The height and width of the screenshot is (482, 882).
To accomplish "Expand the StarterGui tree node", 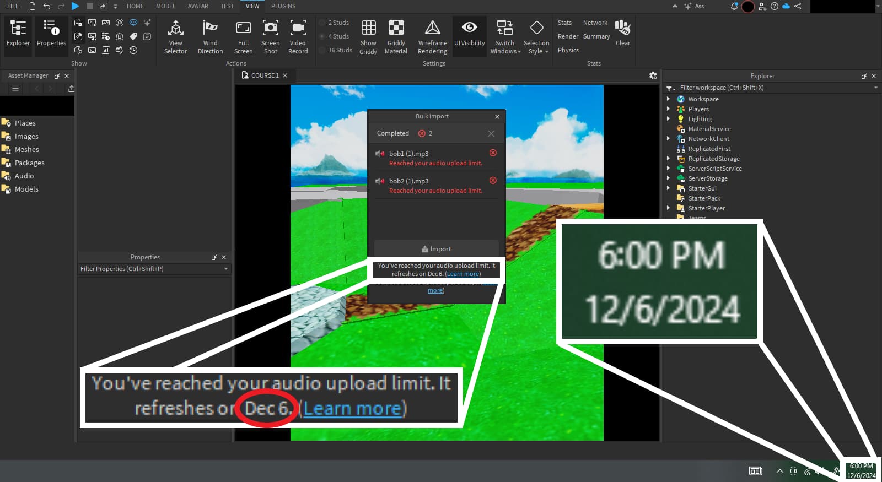I will click(x=669, y=188).
